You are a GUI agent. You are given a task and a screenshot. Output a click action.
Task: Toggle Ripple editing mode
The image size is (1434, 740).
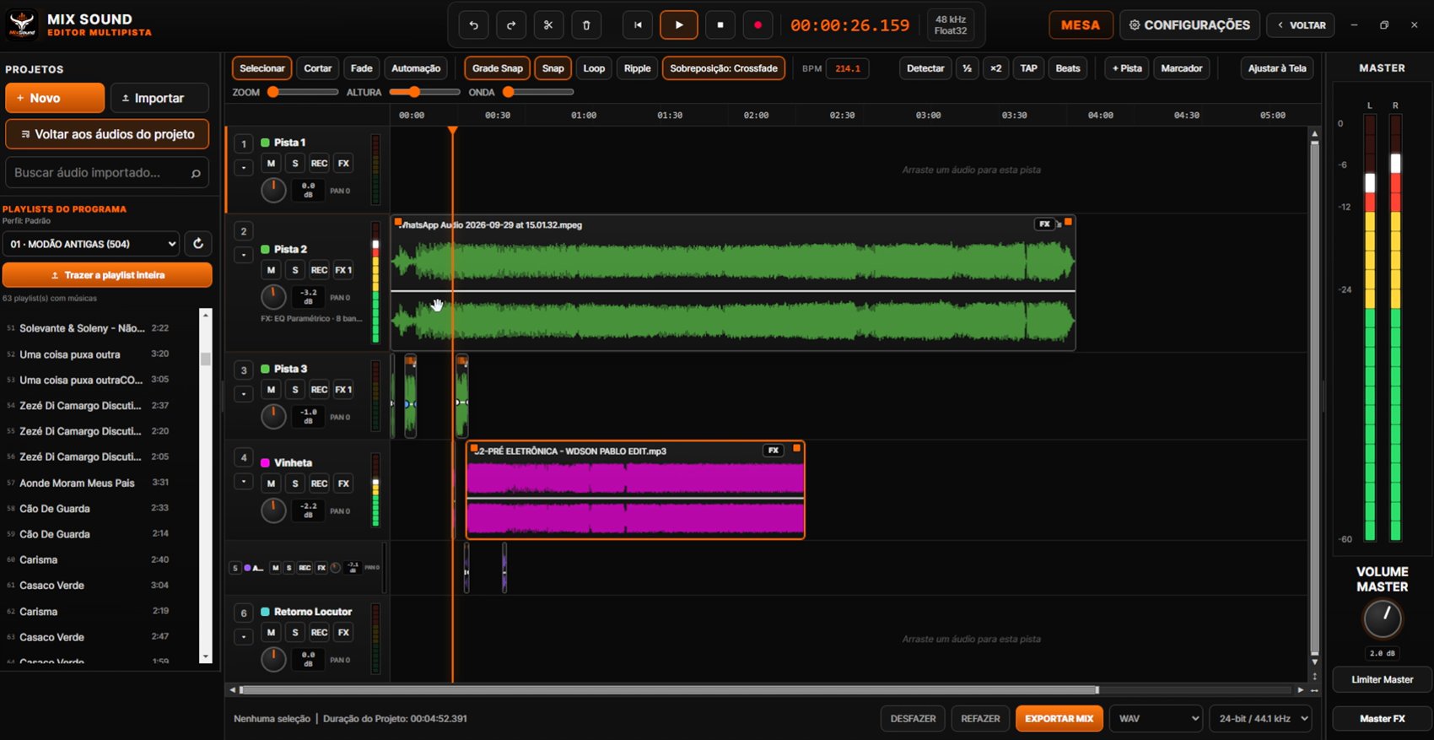tap(637, 68)
